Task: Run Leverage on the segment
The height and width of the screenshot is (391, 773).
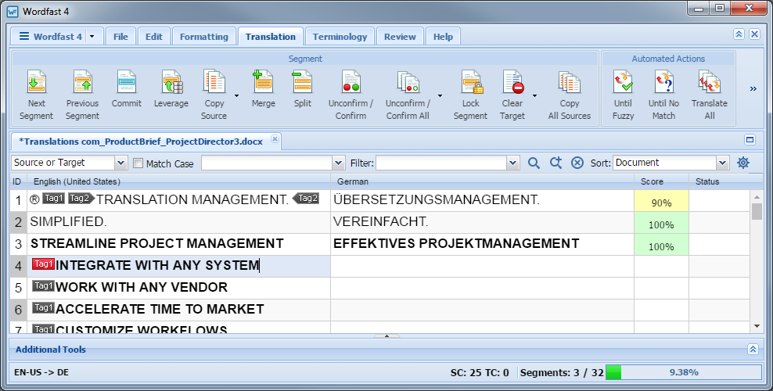Action: point(171,89)
